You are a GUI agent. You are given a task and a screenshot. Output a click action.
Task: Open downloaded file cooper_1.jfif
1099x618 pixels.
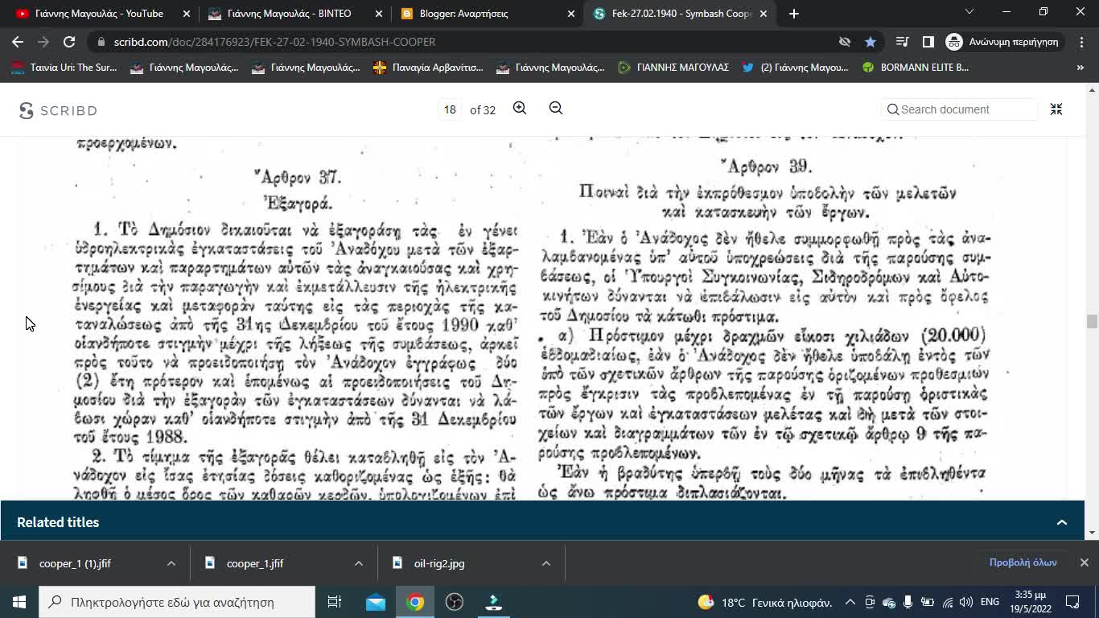point(255,563)
